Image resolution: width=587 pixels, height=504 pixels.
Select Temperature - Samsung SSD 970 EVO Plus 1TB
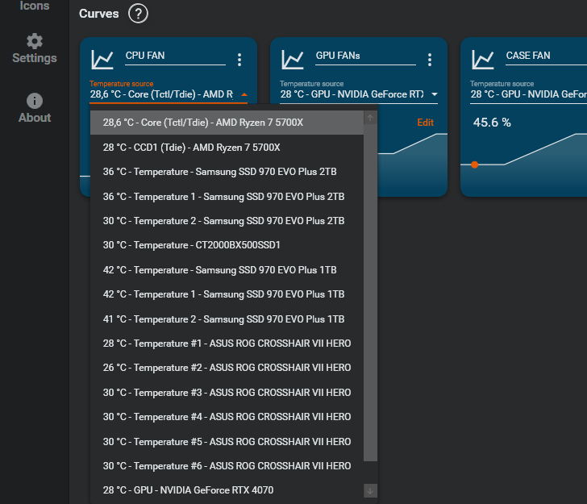[227, 269]
